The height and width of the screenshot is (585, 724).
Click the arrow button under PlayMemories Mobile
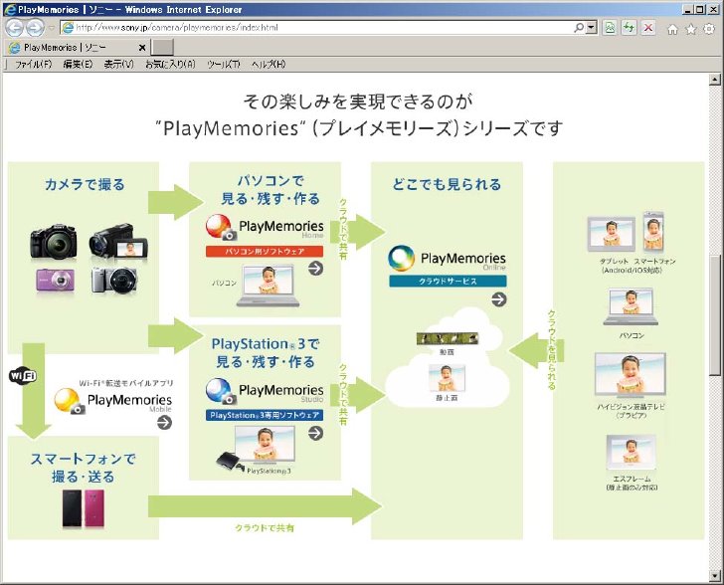click(x=164, y=423)
